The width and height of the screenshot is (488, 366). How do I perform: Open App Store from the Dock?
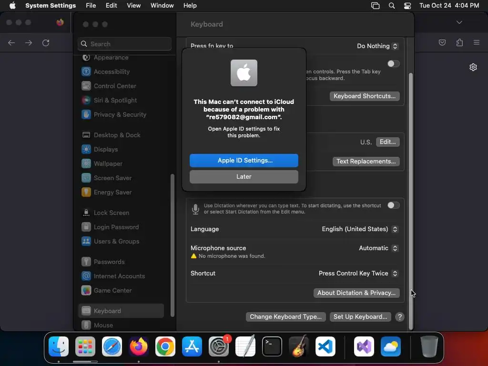tap(192, 346)
